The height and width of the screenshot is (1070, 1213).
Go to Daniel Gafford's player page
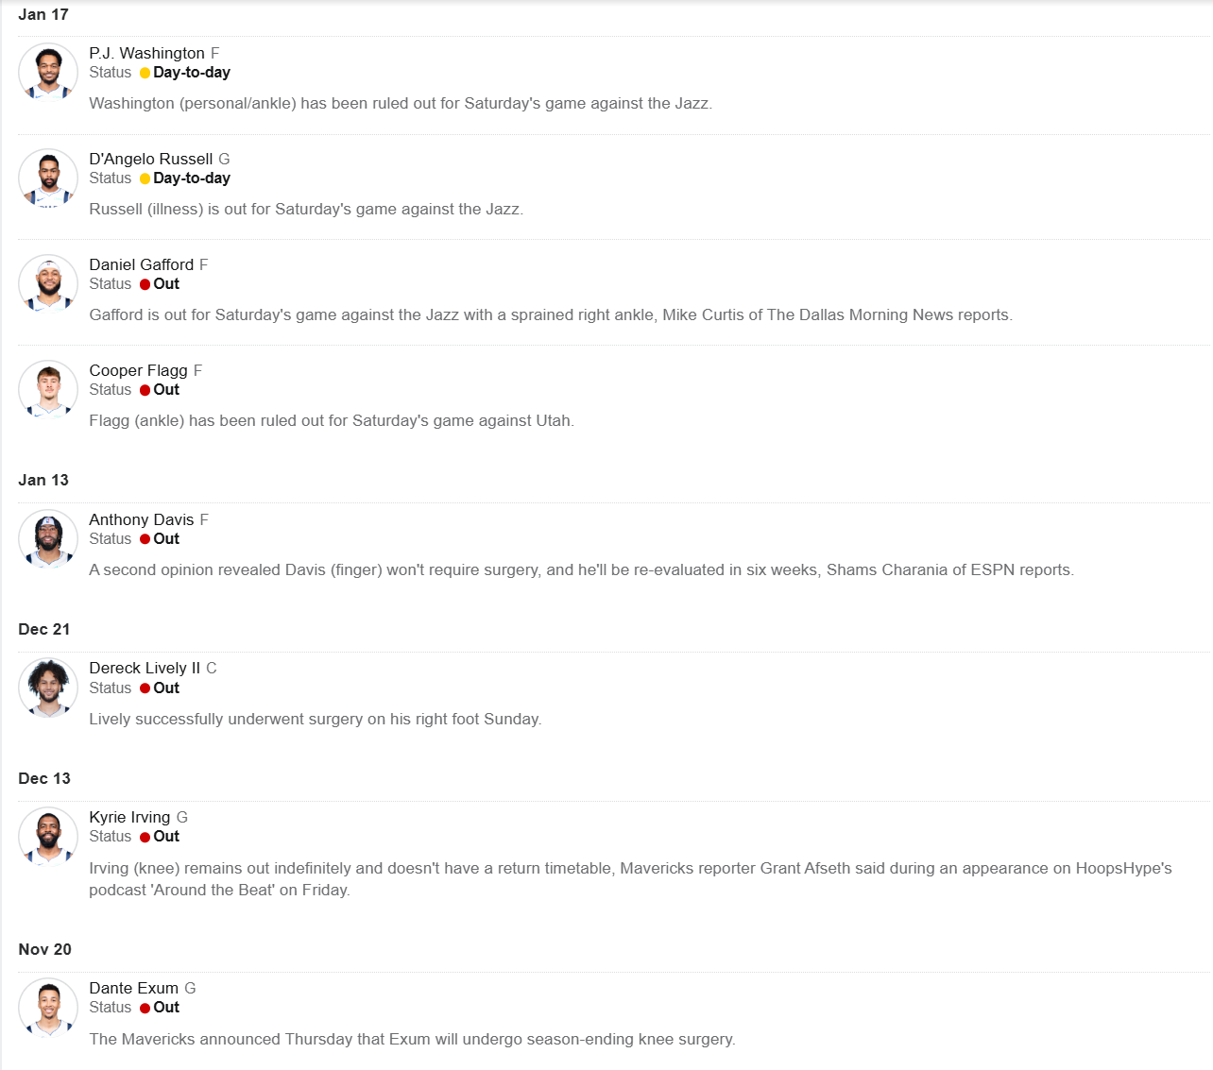tap(141, 264)
